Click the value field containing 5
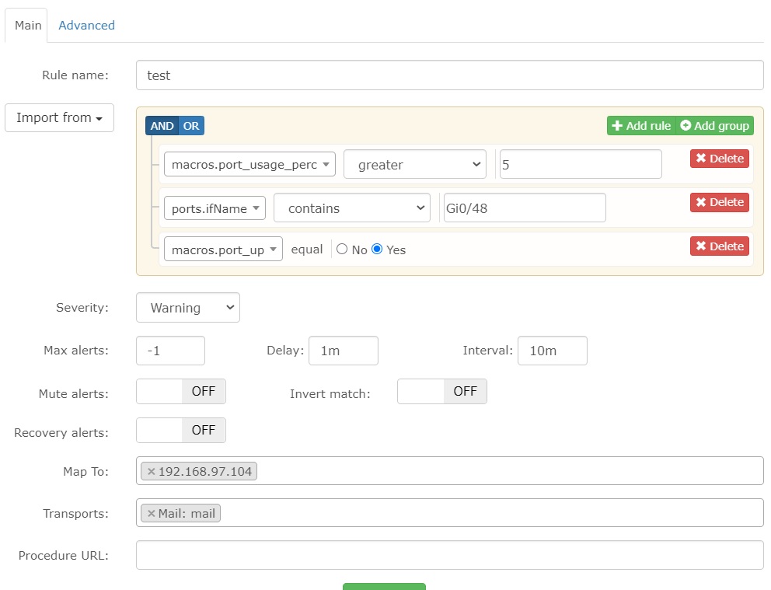 point(581,164)
